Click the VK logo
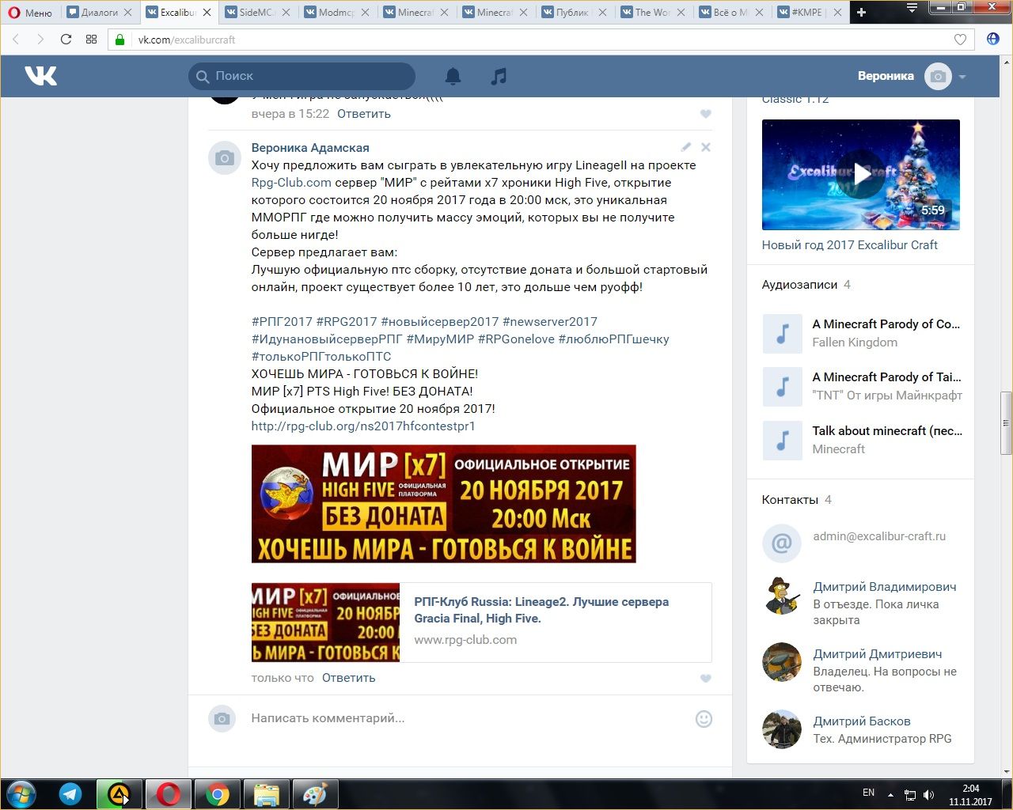Screen dimensions: 1013x810 tap(41, 76)
